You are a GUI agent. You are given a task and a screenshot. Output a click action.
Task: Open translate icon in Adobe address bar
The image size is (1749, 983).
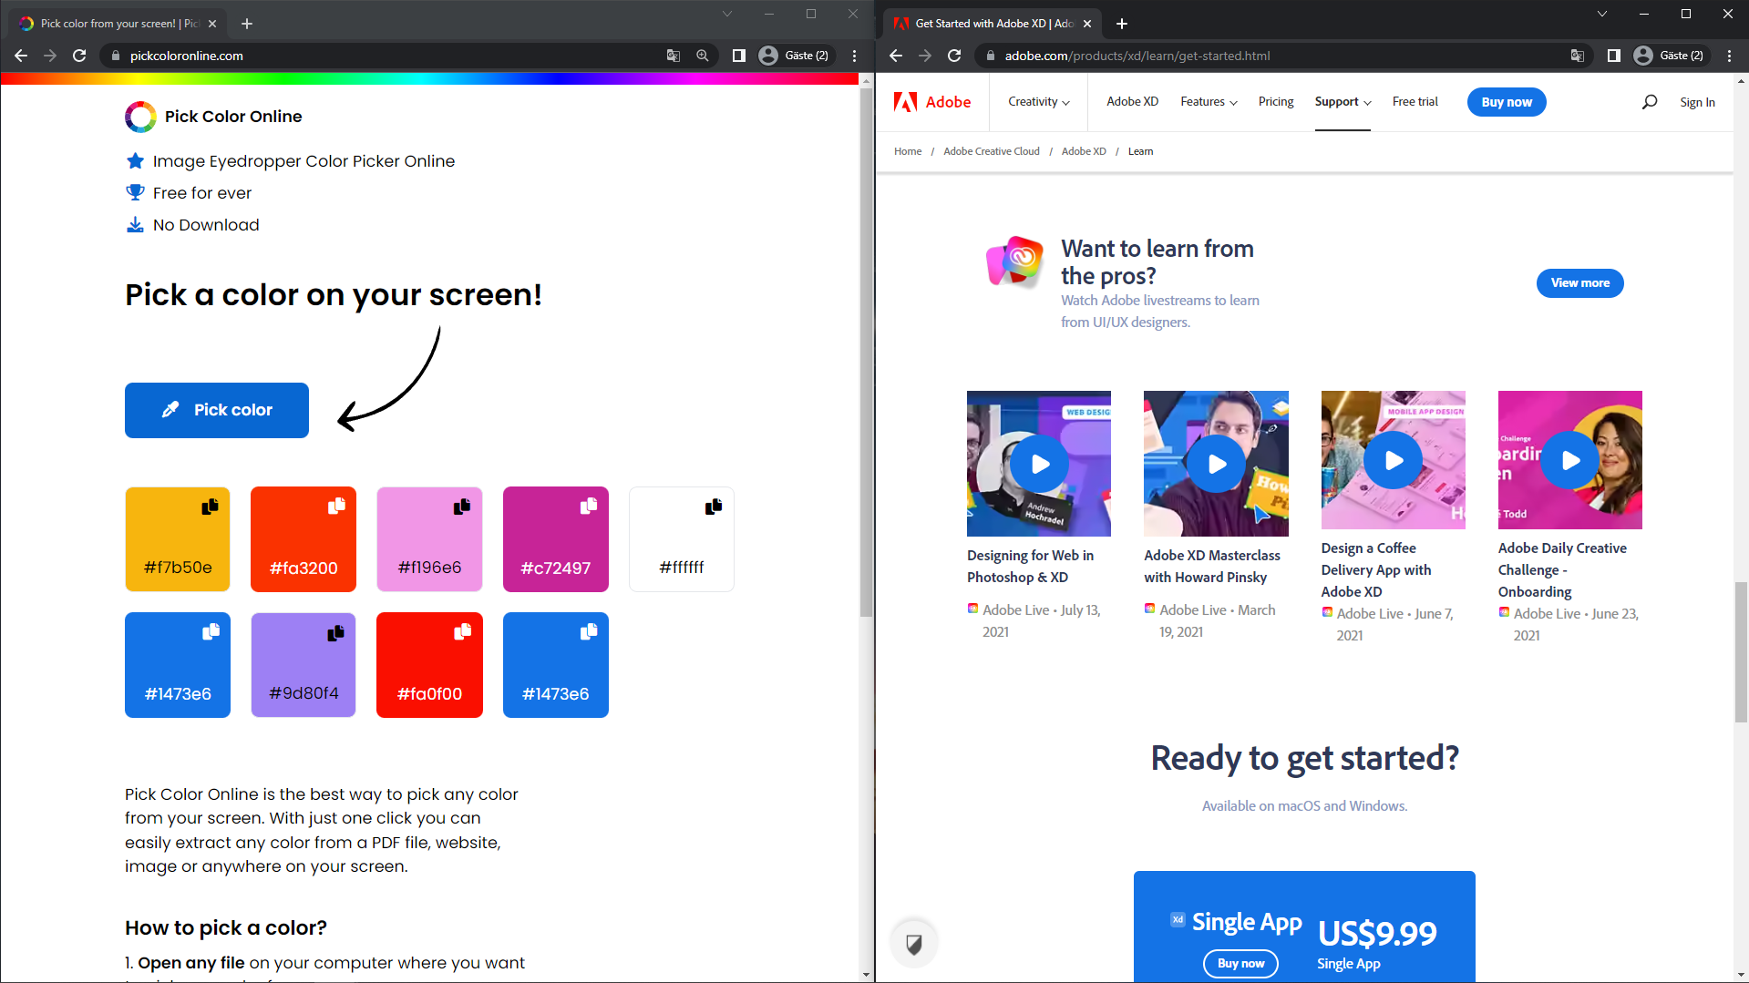(1576, 56)
